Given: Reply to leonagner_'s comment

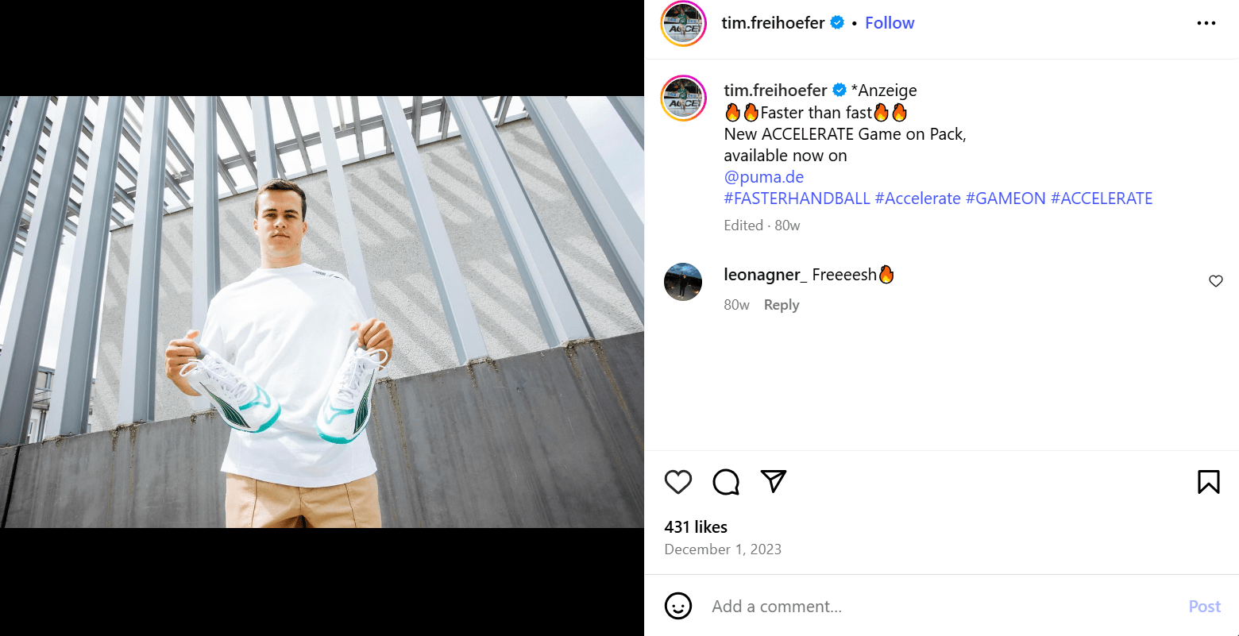Looking at the screenshot, I should tap(782, 305).
